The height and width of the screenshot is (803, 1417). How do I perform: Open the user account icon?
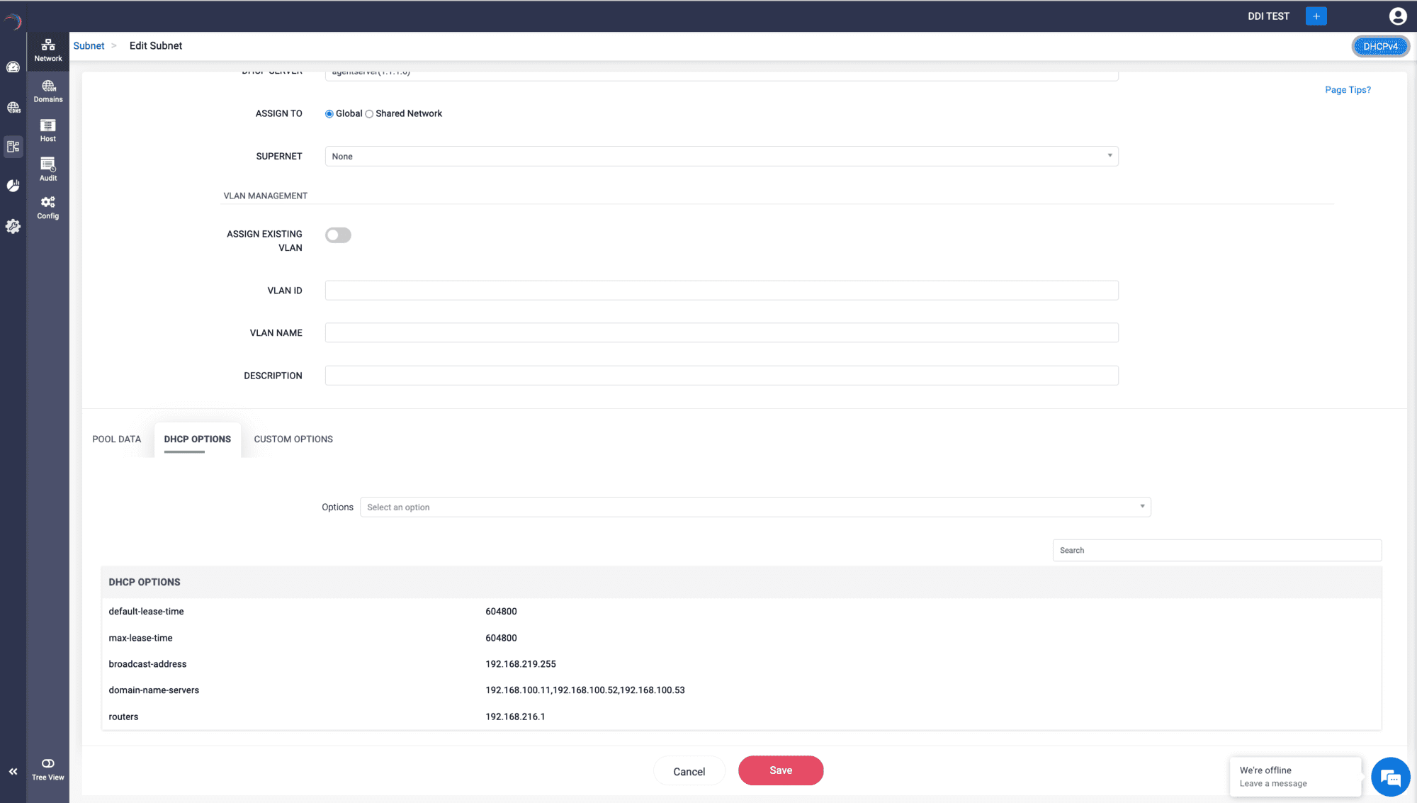click(1397, 16)
